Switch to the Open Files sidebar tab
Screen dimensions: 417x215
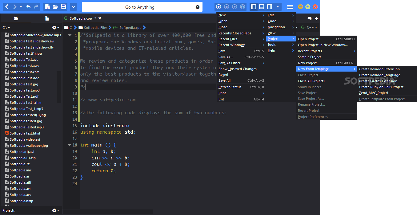(47, 18)
